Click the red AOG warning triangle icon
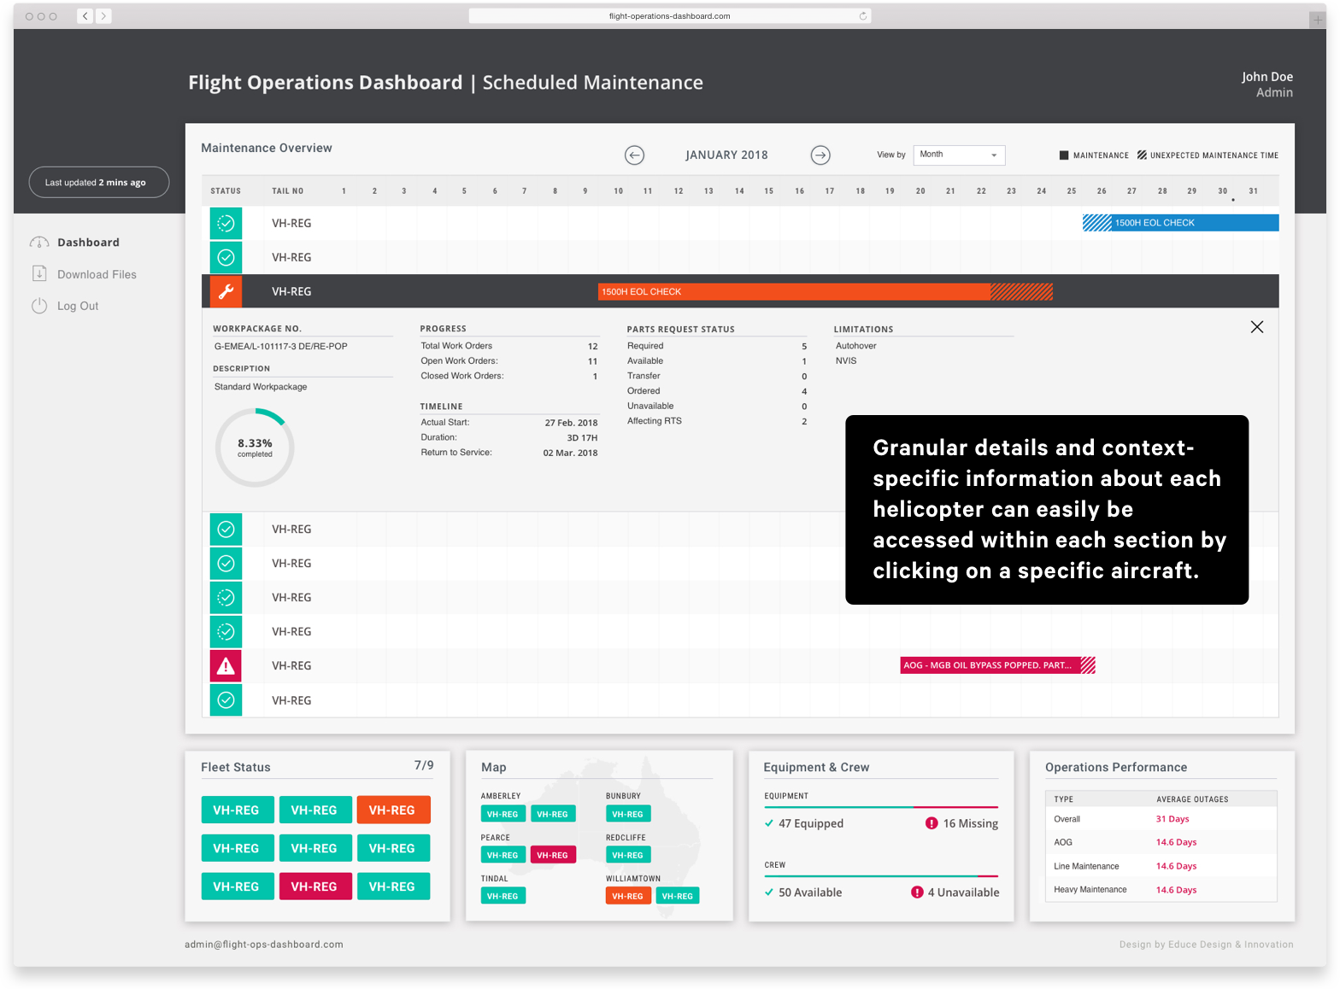Image resolution: width=1340 pixels, height=989 pixels. (226, 665)
